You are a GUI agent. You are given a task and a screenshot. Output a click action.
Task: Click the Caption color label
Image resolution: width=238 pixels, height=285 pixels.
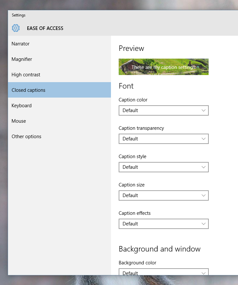point(133,100)
